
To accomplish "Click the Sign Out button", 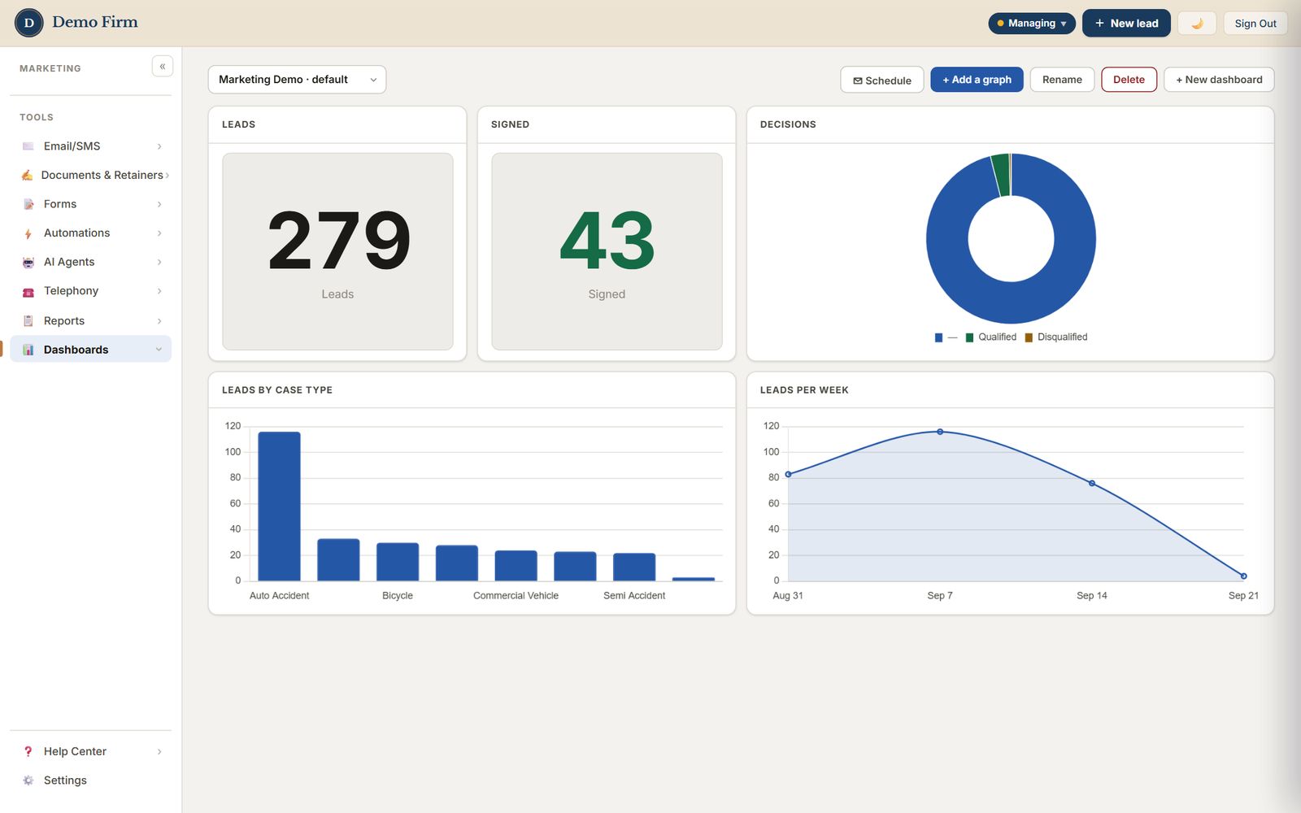I will [x=1255, y=24].
